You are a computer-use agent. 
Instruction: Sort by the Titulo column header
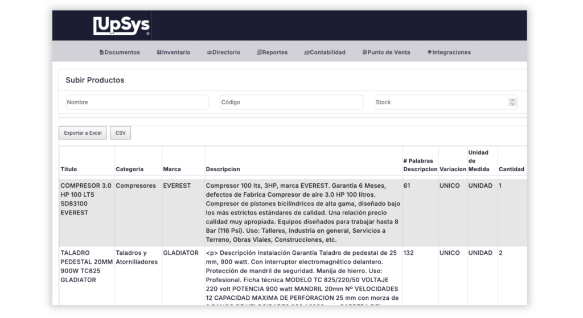(69, 169)
